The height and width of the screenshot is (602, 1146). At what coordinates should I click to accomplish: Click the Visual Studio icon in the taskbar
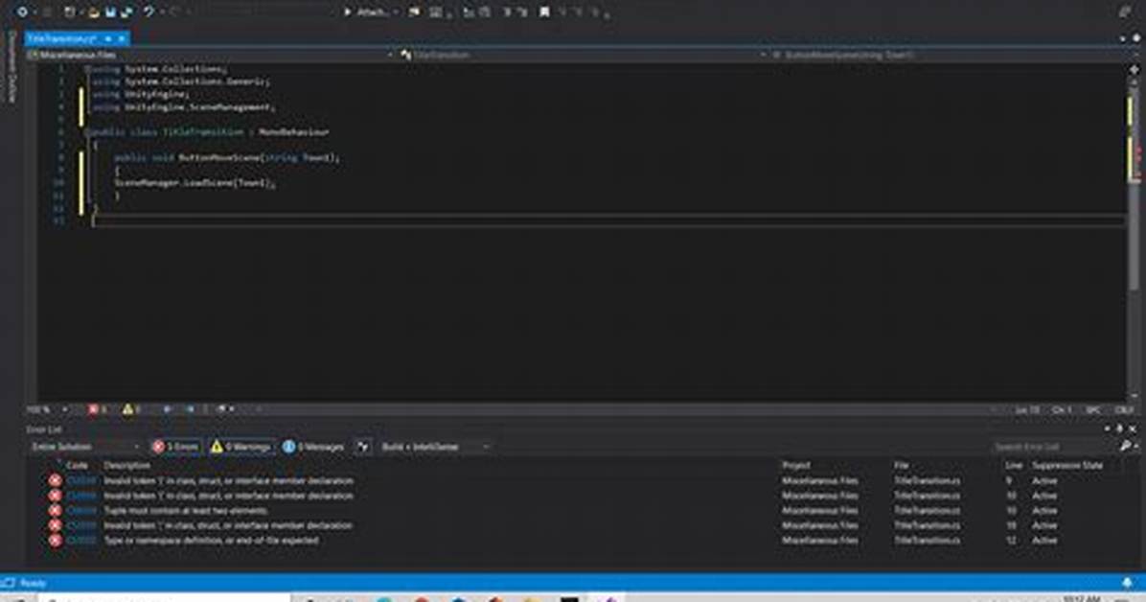[x=607, y=599]
